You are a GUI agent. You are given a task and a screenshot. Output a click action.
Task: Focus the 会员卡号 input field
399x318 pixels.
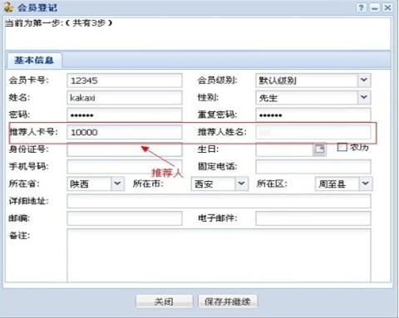[125, 81]
